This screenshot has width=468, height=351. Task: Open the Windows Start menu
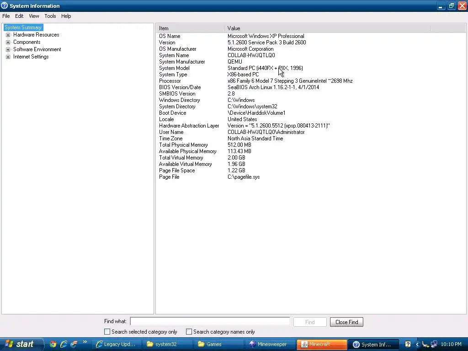coord(21,344)
